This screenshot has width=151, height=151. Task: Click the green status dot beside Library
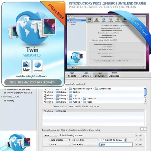pos(5,101)
